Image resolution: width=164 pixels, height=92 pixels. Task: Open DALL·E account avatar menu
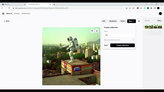click(x=160, y=14)
